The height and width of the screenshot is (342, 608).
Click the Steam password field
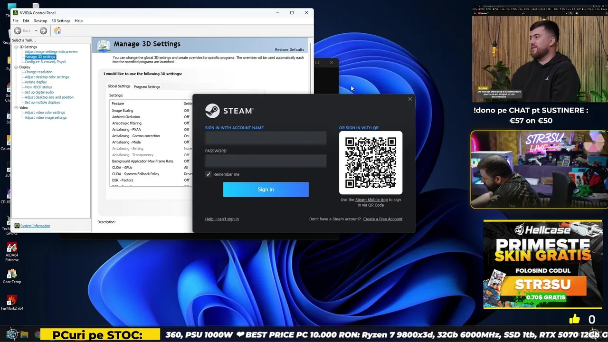(266, 161)
